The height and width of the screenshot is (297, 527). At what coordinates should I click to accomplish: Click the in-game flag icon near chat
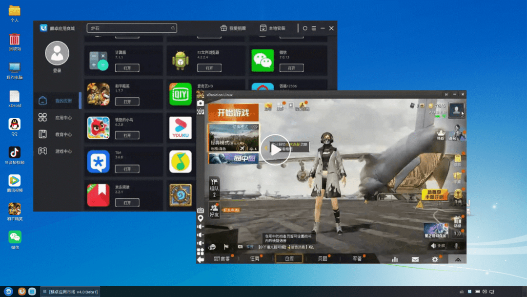click(226, 247)
